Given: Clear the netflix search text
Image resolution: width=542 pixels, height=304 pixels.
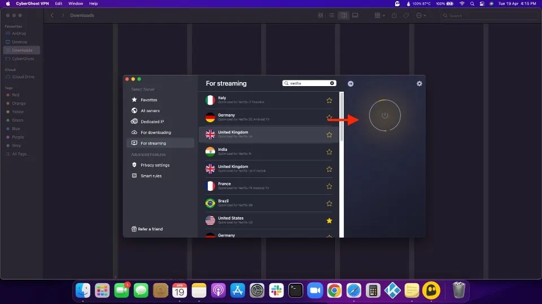Looking at the screenshot, I should (x=332, y=83).
